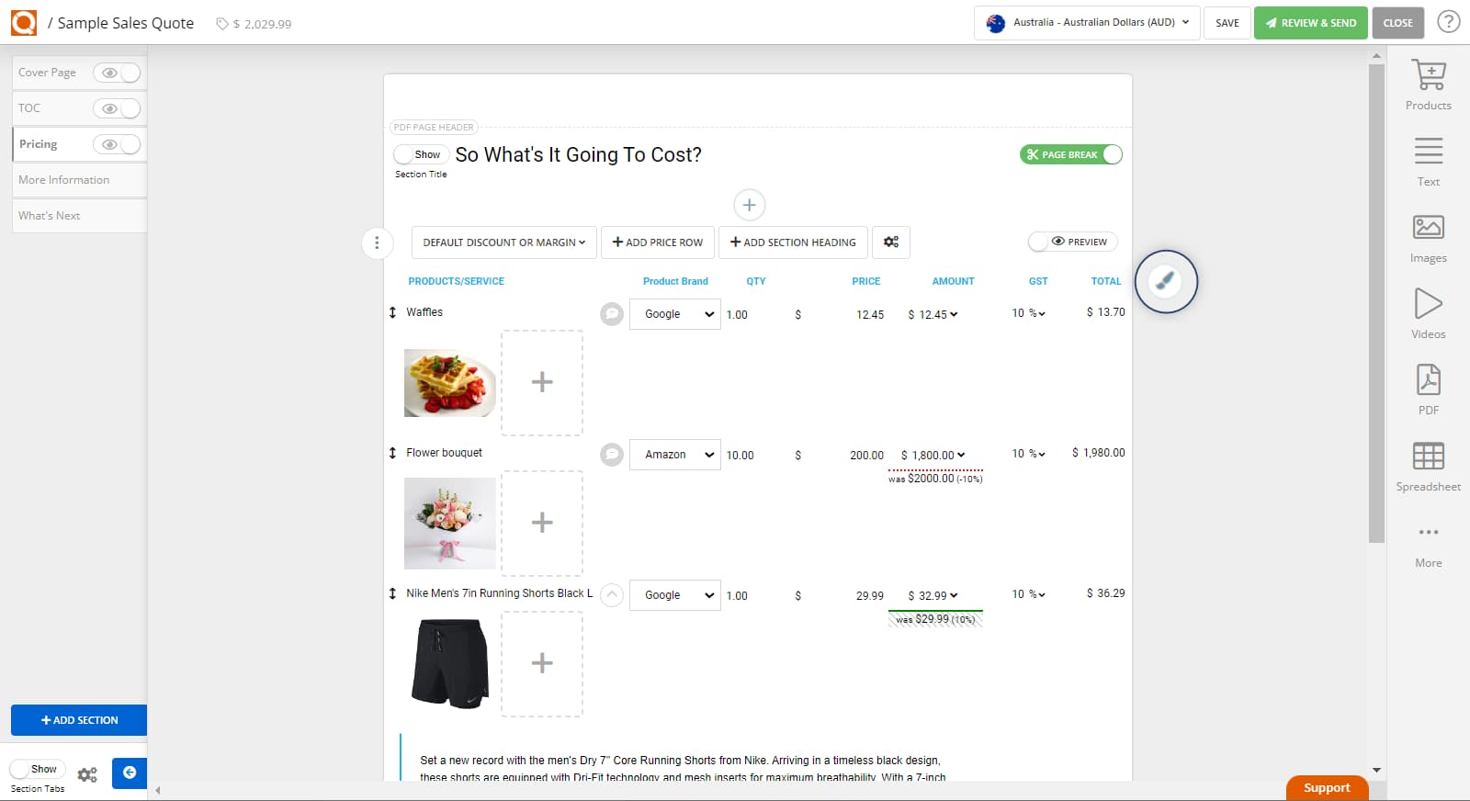Open the three-dot section options menu
Image resolution: width=1470 pixels, height=801 pixels.
coord(377,243)
